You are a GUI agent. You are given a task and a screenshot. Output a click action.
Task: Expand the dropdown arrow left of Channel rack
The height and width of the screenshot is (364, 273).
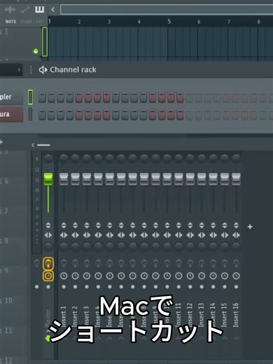click(x=19, y=70)
